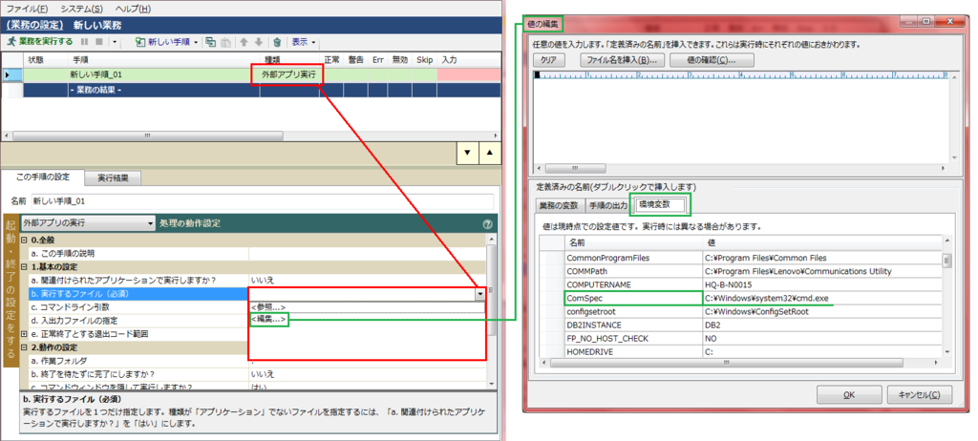
Task: Select the DB2INSTANCE row
Action: point(740,325)
